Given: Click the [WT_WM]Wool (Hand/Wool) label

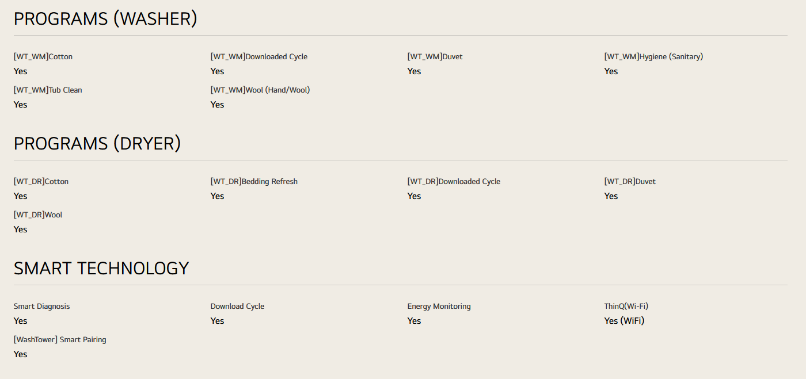Looking at the screenshot, I should pyautogui.click(x=260, y=90).
